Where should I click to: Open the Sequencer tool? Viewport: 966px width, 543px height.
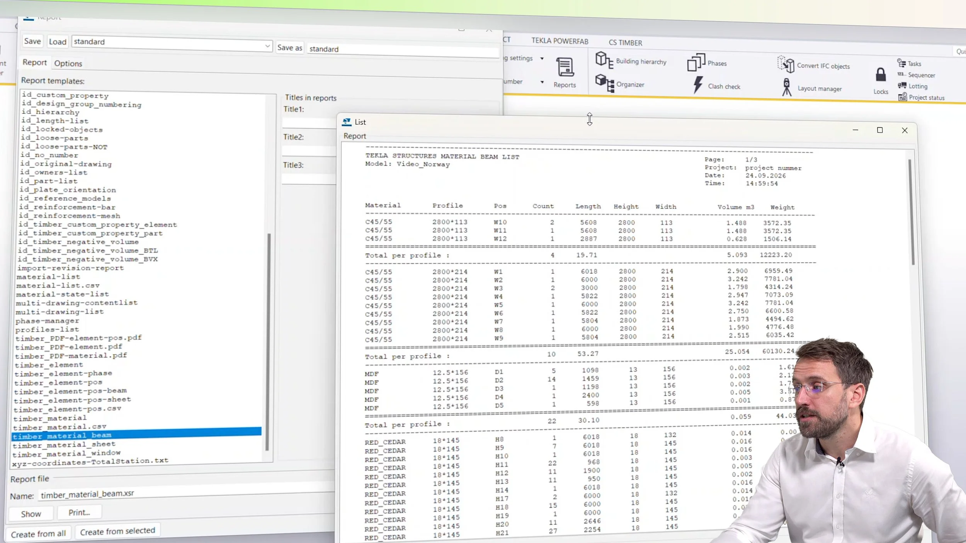[916, 75]
